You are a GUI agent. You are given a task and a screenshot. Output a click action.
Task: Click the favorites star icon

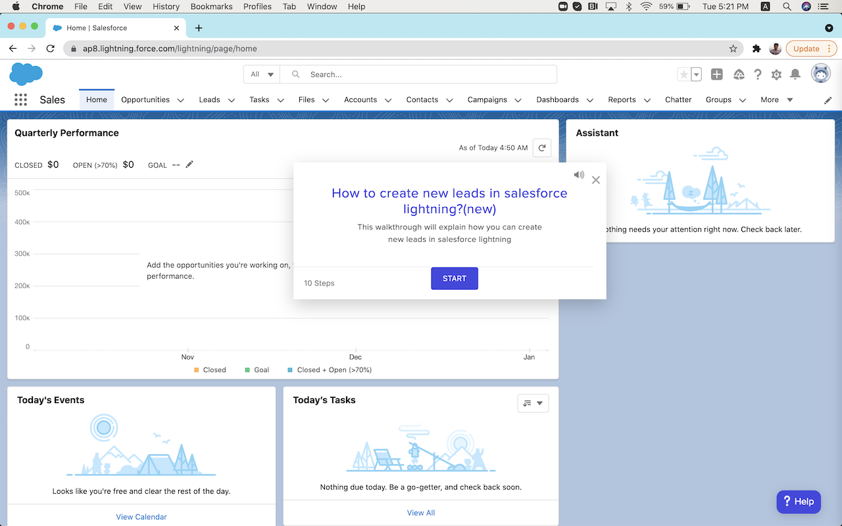(683, 74)
